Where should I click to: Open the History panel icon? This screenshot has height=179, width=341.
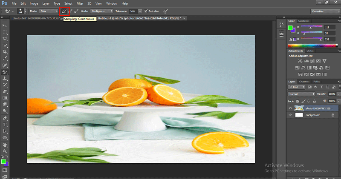(x=281, y=25)
